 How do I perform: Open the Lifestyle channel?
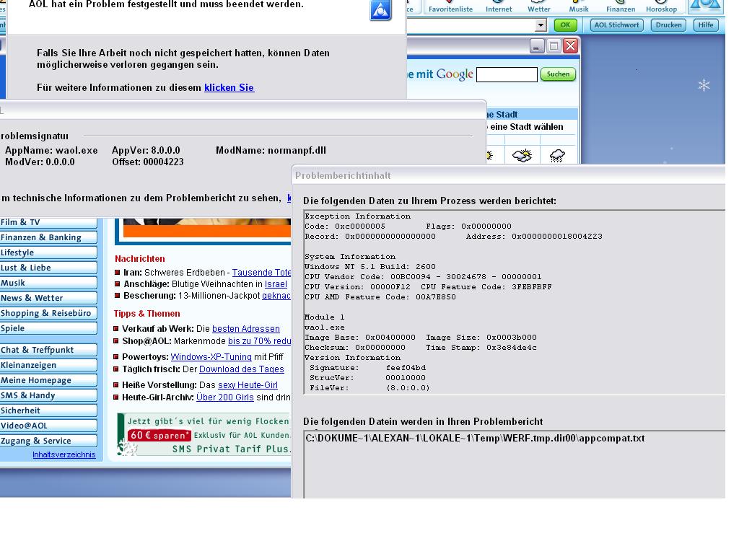coord(48,252)
